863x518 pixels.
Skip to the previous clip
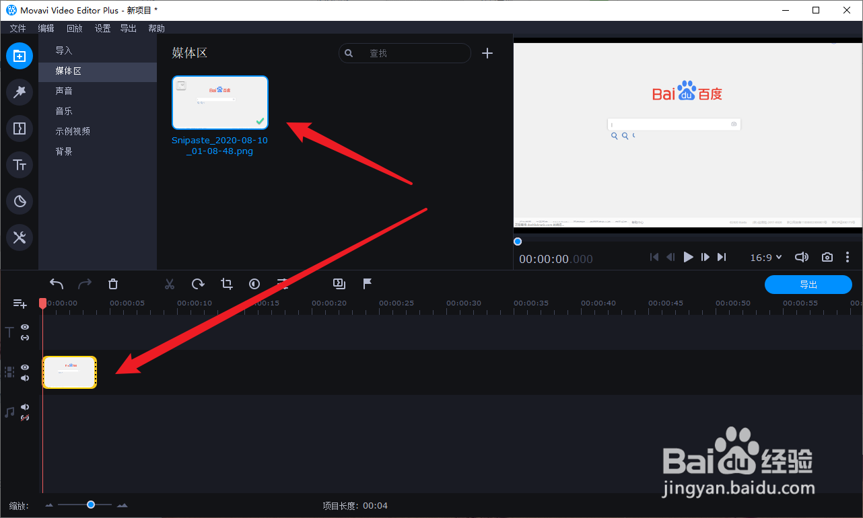coord(654,257)
